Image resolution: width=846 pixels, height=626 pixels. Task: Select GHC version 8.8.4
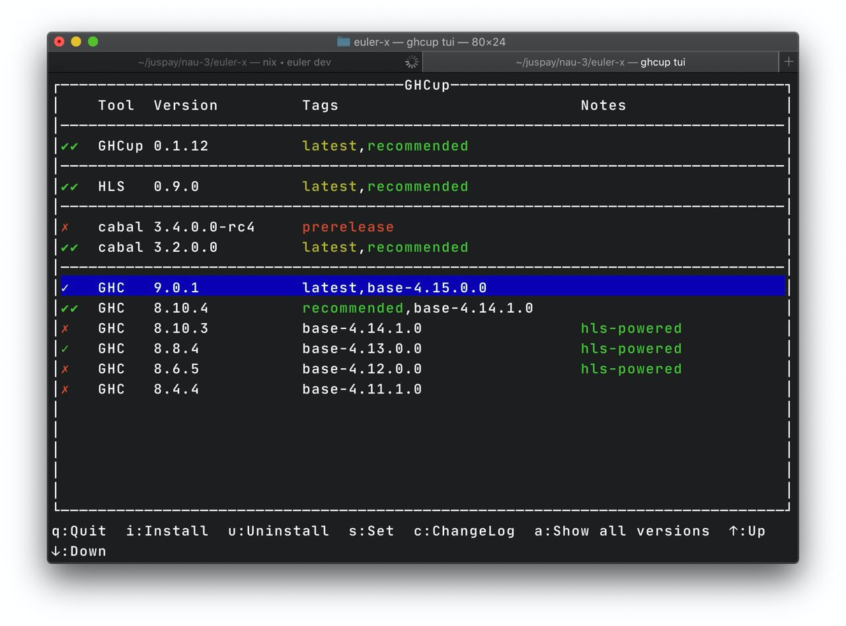point(176,349)
